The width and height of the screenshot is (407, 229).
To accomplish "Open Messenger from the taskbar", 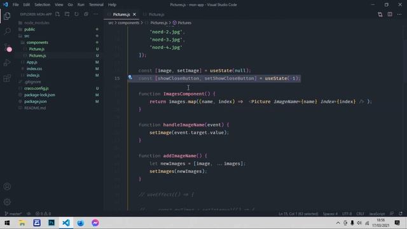I will coord(95,223).
